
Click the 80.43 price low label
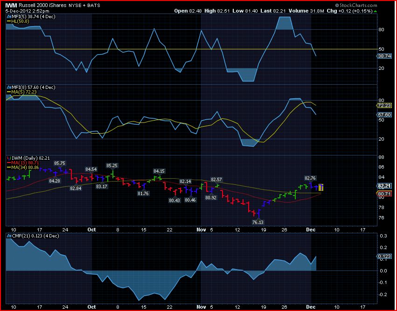pos(174,200)
